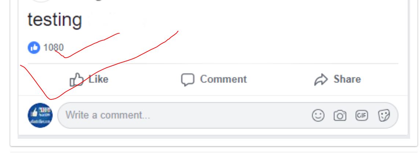
Task: Attach a photo using the camera icon
Action: (340, 116)
